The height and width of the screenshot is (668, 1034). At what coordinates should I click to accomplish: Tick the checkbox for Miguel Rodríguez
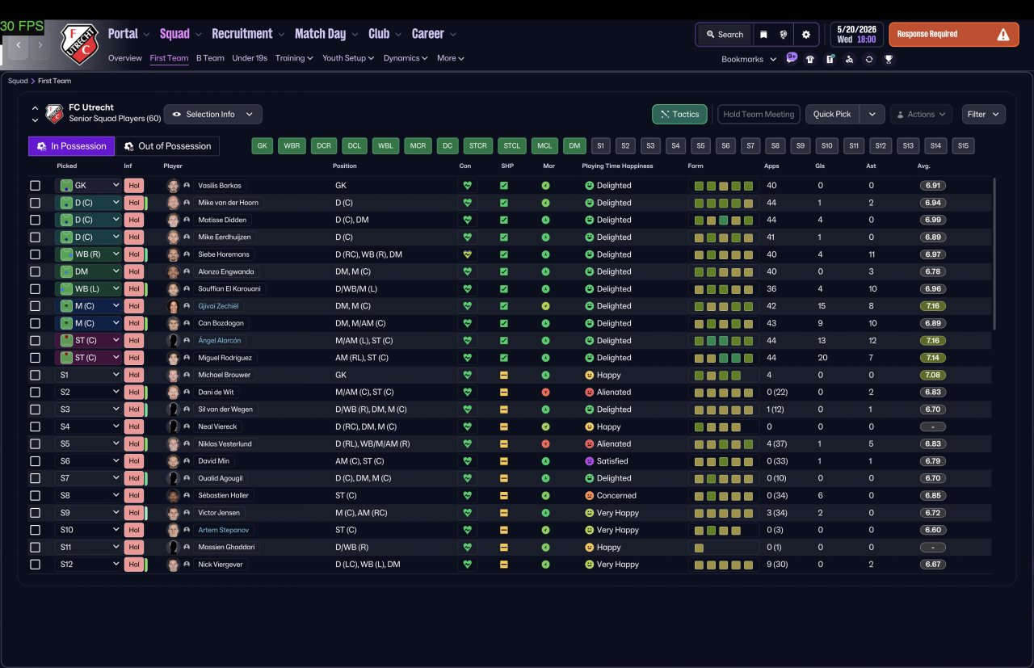pyautogui.click(x=35, y=358)
